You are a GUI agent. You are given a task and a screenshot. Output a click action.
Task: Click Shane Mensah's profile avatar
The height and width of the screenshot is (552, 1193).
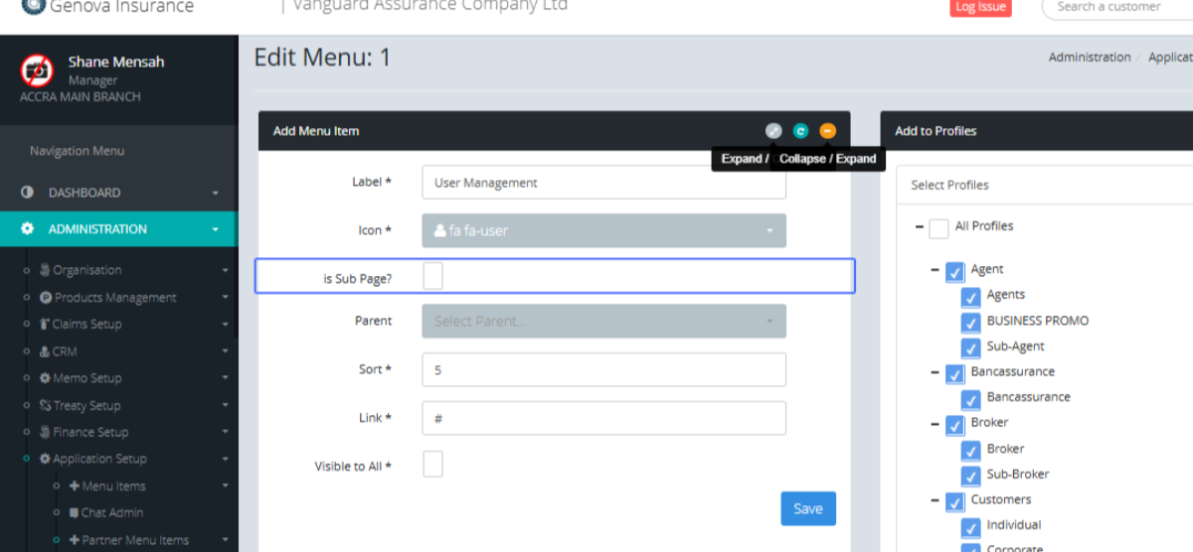coord(37,70)
